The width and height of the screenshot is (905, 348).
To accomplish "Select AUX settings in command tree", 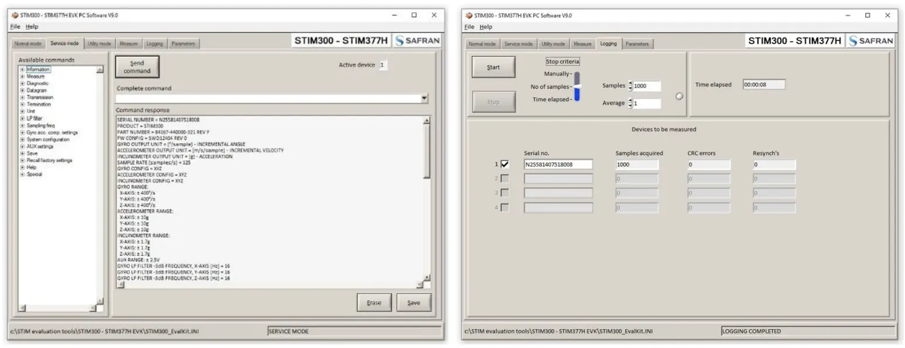I will (x=40, y=147).
